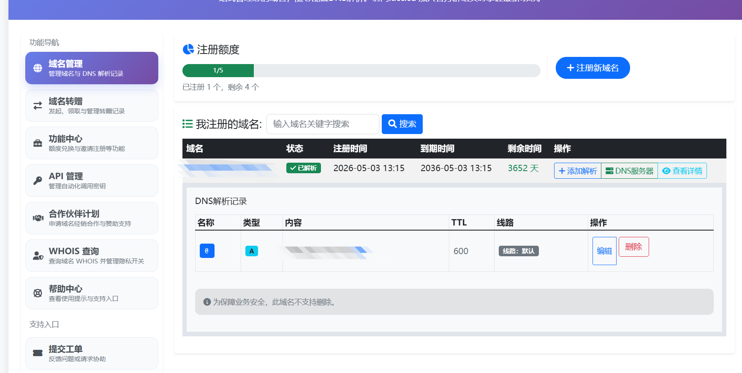This screenshot has width=742, height=373.
Task: Click the list icon beside 我注册的域名
Action: 188,124
